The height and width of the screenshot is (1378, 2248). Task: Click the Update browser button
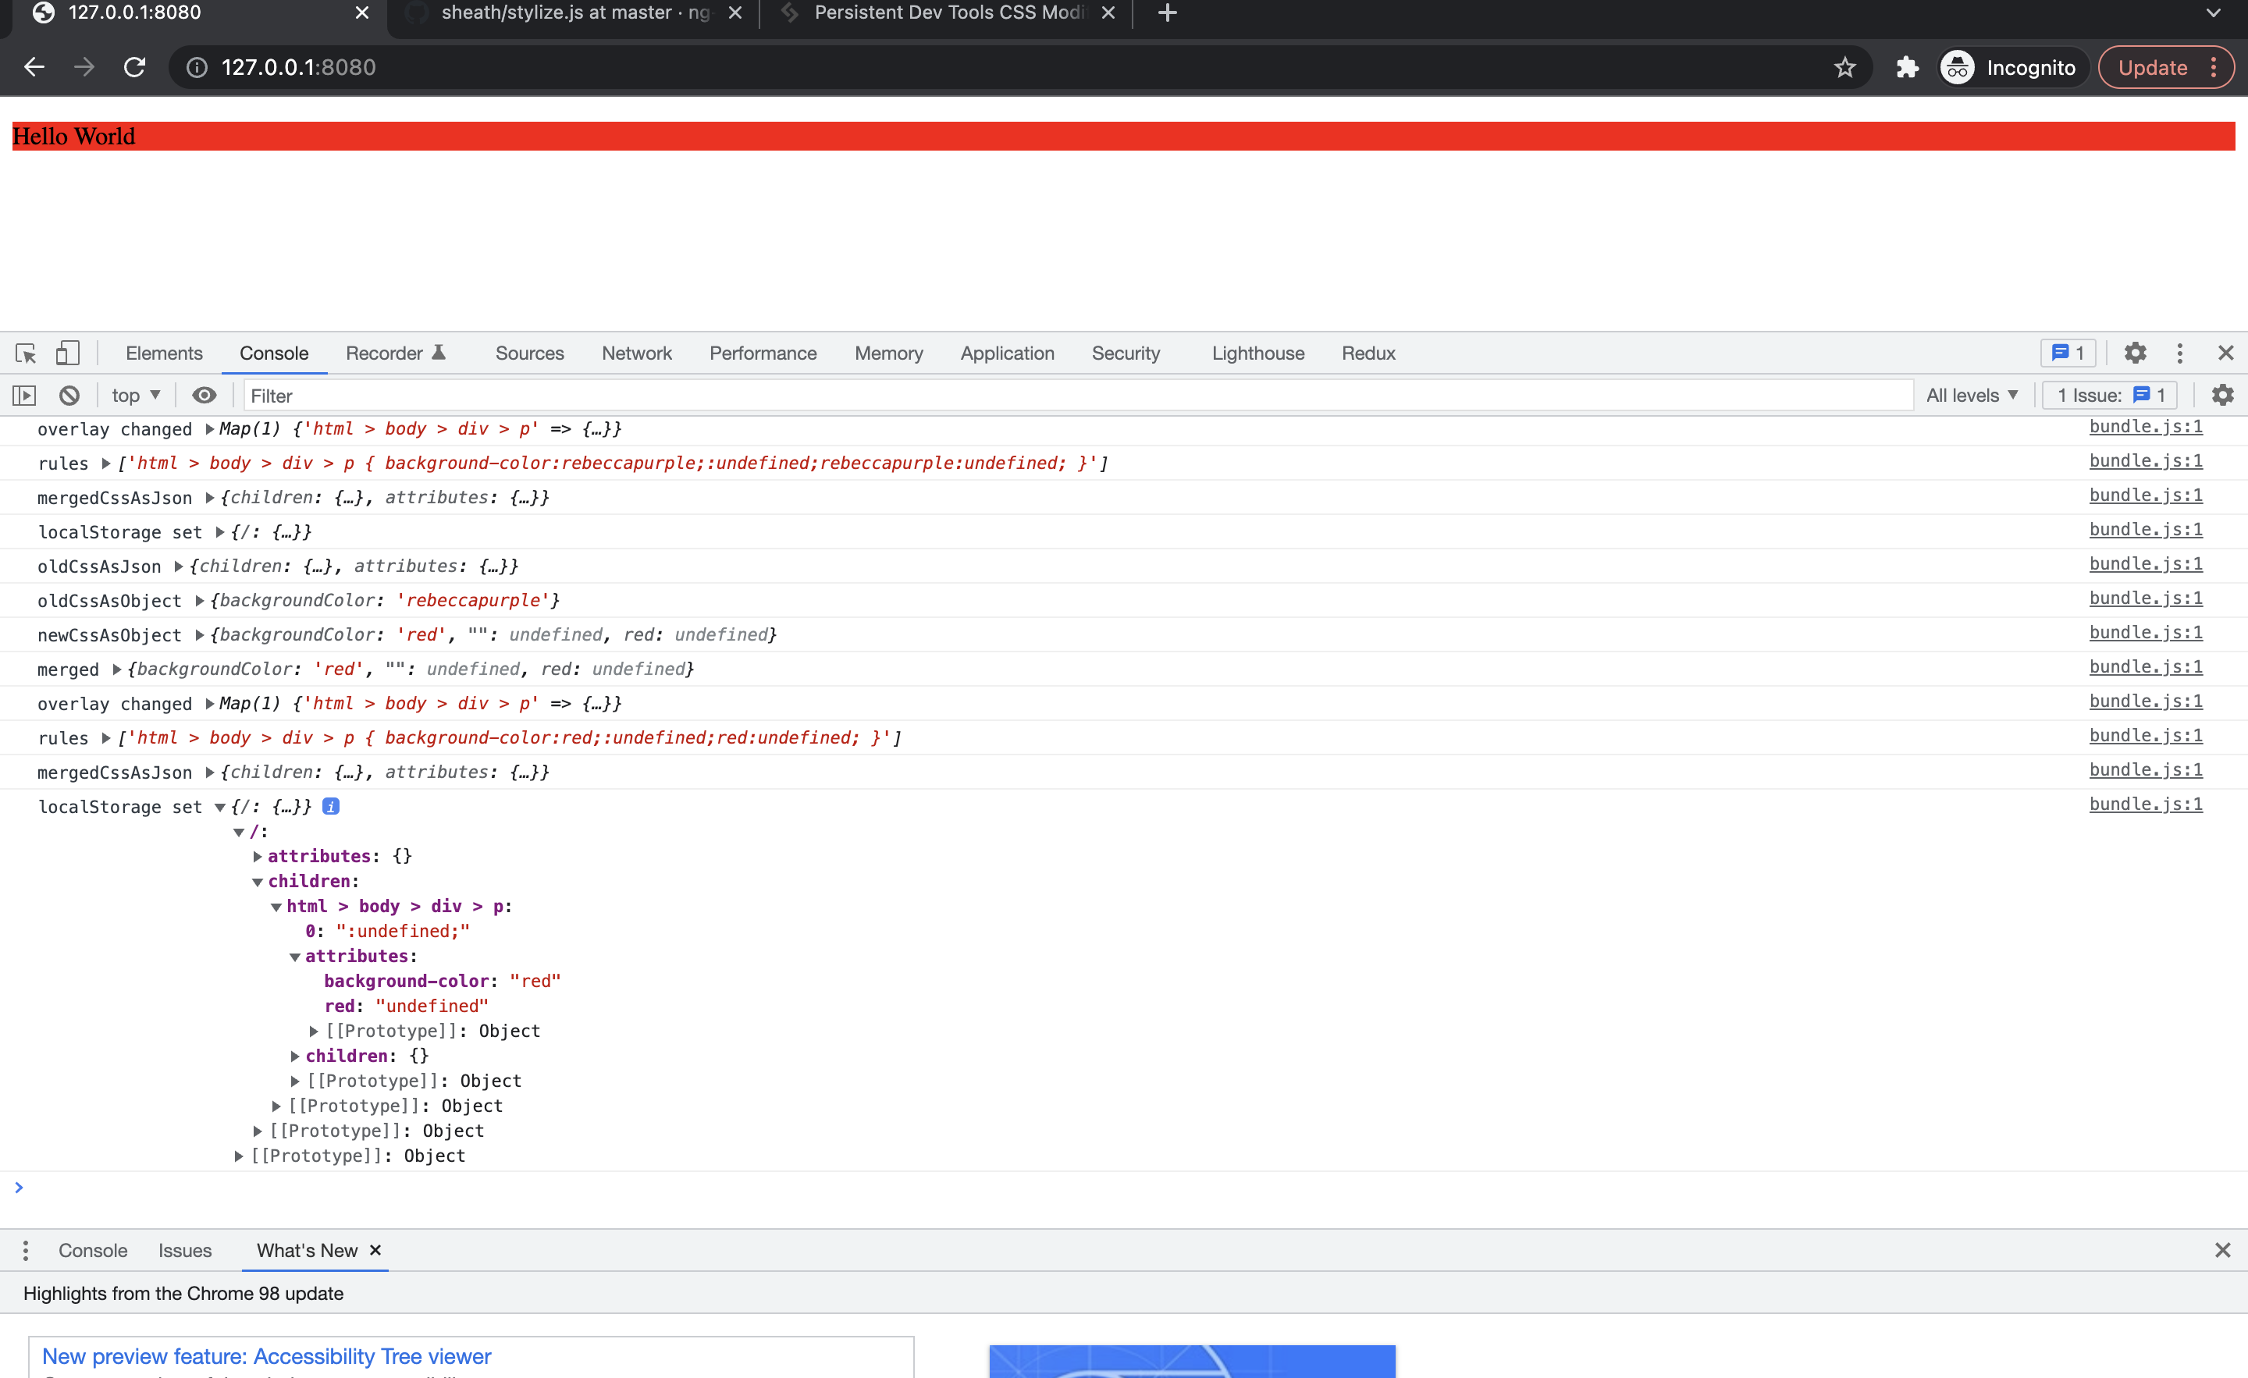[2152, 67]
